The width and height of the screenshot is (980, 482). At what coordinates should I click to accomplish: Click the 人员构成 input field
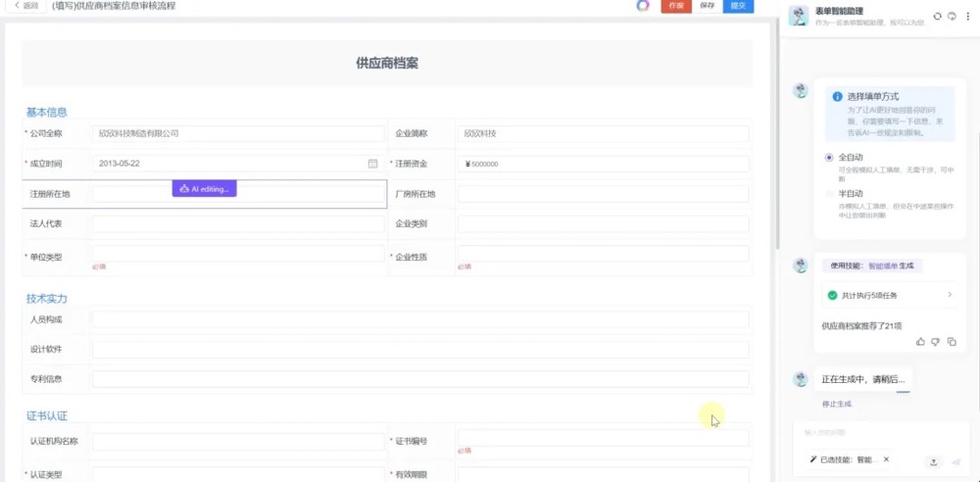(x=420, y=319)
